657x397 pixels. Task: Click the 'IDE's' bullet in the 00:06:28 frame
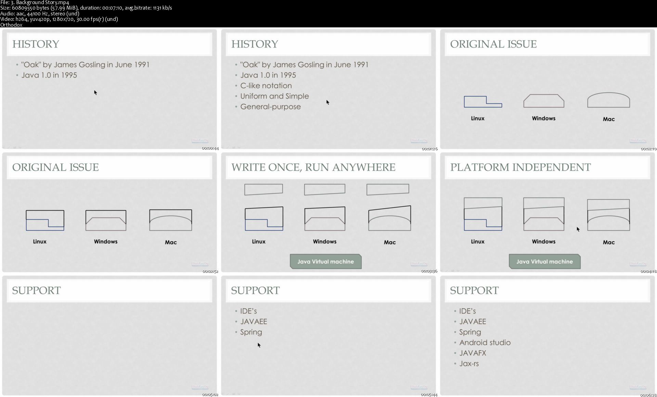467,311
